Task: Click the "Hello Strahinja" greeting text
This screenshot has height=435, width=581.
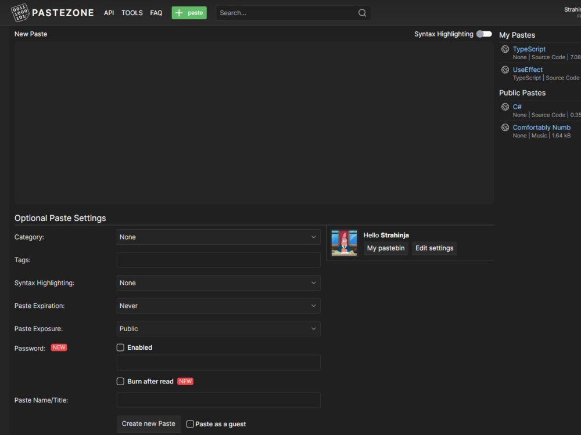Action: tap(386, 235)
